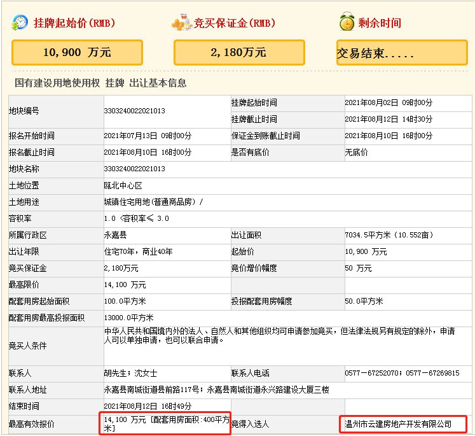475x436 pixels.
Task: Click 挂牌起始时间 value 2021年08月02日 09时00分
Action: click(x=389, y=102)
